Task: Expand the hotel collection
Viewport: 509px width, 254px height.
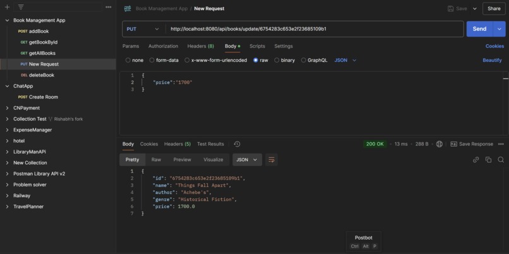Action: tap(7, 141)
